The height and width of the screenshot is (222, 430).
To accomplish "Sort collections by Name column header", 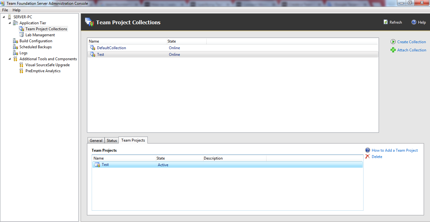I will [x=127, y=41].
